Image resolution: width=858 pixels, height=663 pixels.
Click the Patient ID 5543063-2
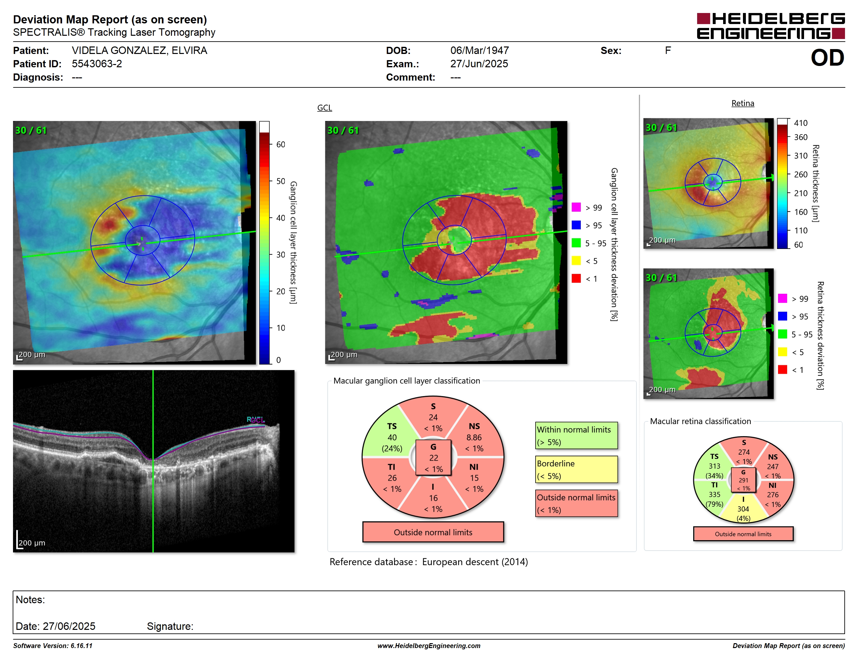[x=97, y=64]
